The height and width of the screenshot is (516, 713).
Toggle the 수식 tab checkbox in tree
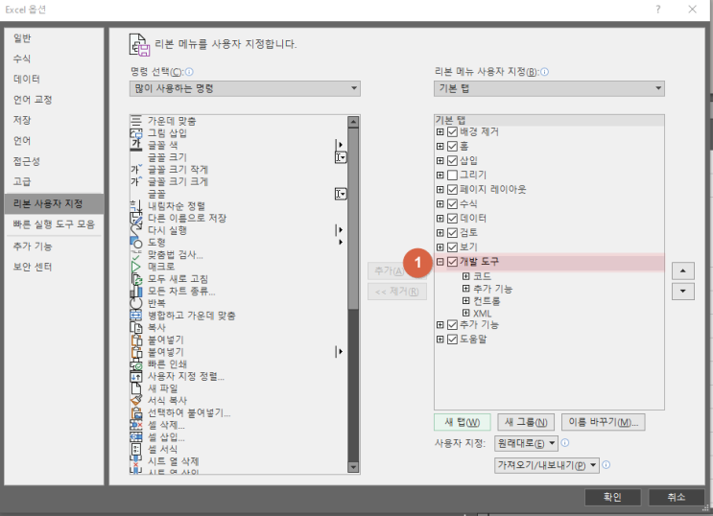(452, 204)
